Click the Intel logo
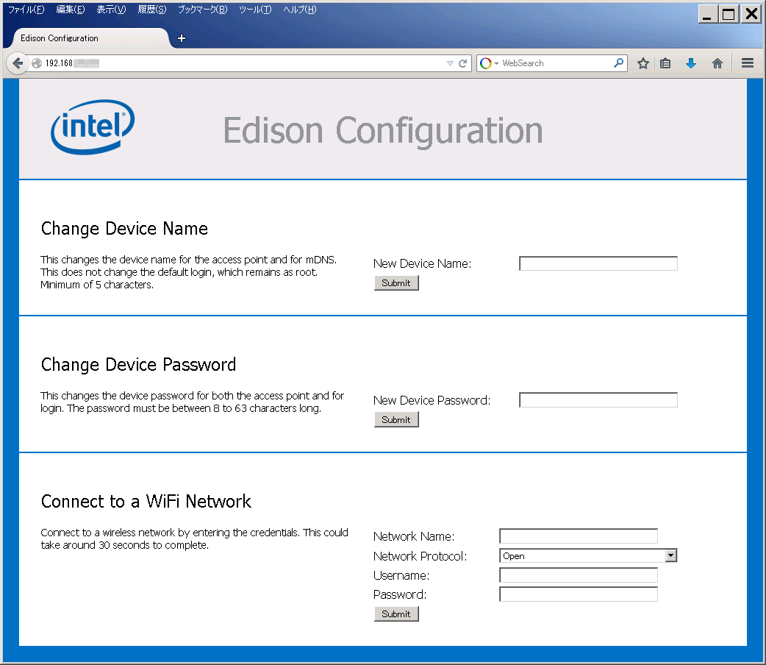Image resolution: width=766 pixels, height=665 pixels. (93, 127)
